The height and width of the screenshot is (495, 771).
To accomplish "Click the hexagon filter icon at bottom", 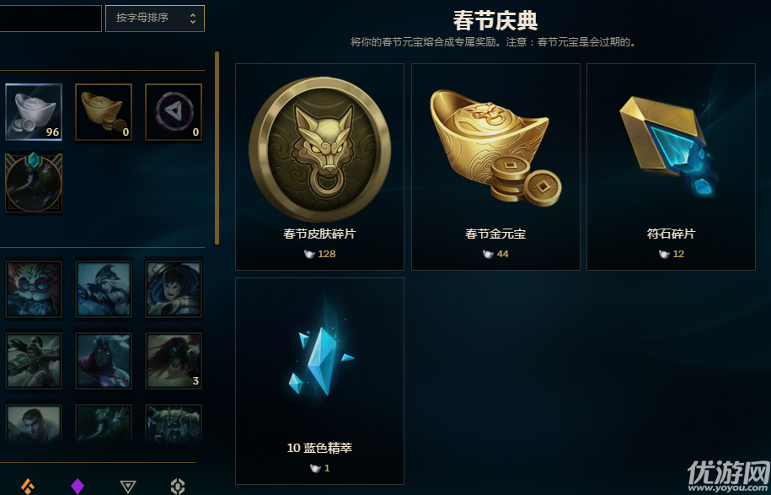I will pyautogui.click(x=178, y=486).
